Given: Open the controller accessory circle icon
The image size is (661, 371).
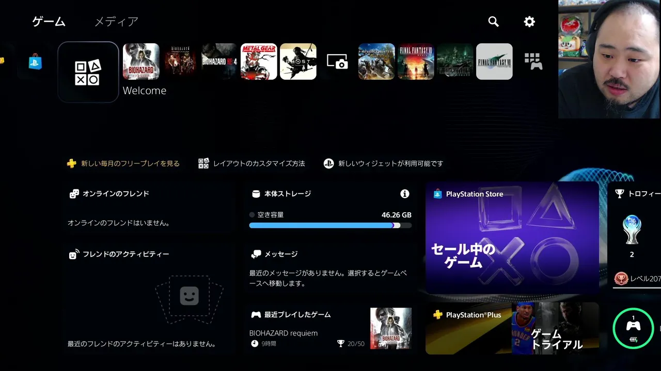Looking at the screenshot, I should click(x=633, y=328).
